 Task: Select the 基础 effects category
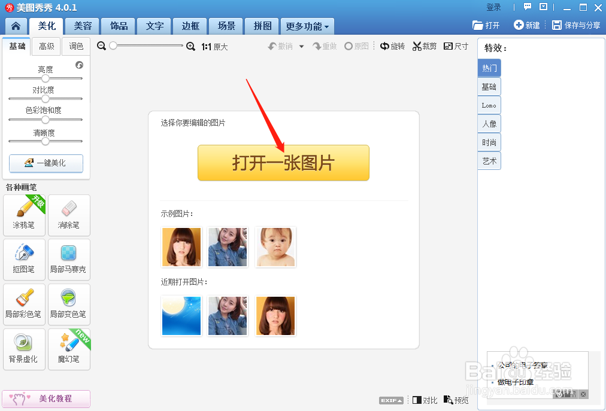(x=489, y=87)
